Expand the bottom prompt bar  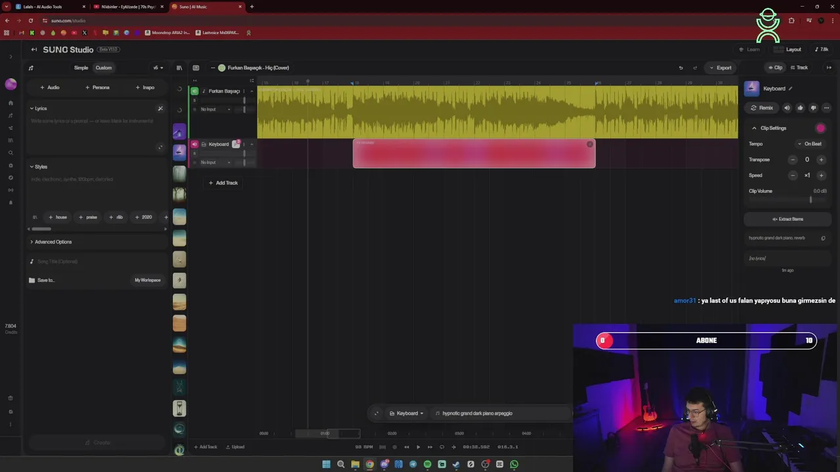pos(376,413)
